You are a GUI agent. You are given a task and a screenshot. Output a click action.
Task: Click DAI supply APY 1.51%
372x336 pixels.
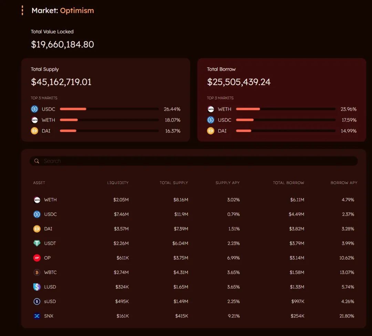point(234,229)
